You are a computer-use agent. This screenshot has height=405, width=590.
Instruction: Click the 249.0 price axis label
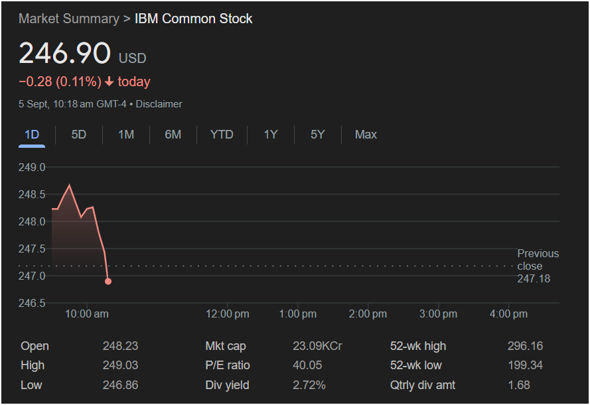(x=32, y=167)
